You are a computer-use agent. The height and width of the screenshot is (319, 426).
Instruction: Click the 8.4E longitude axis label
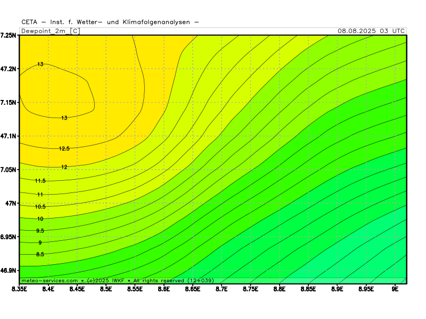point(48,289)
